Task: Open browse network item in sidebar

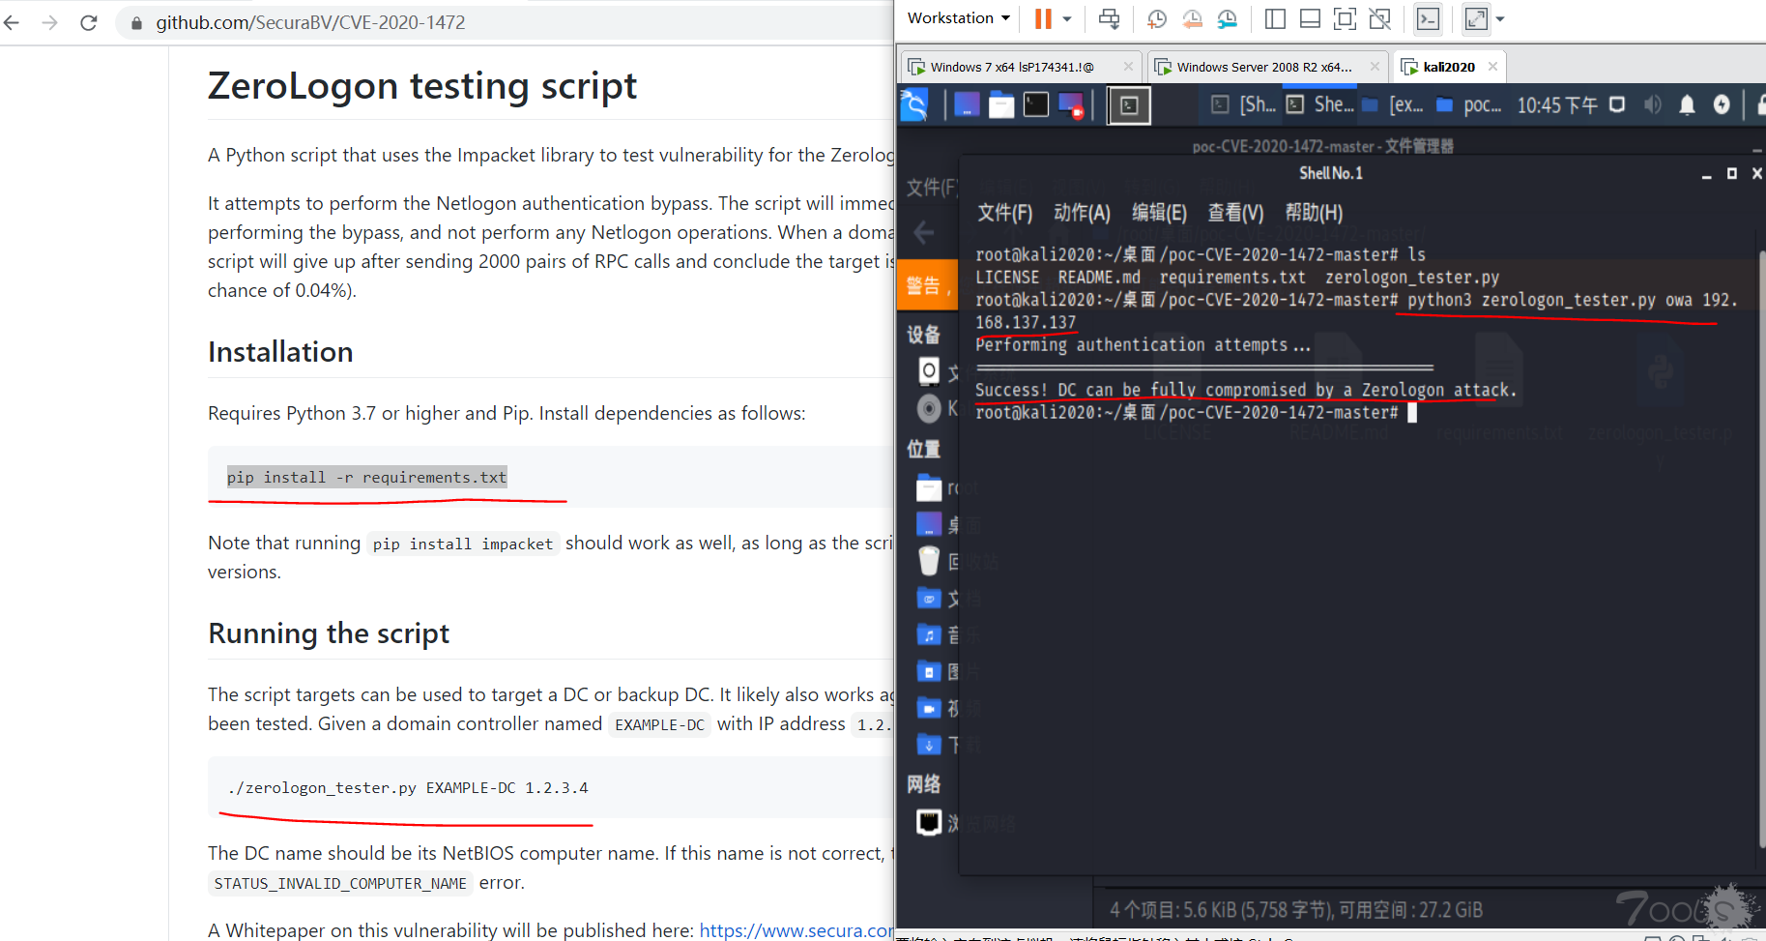Action: point(929,822)
